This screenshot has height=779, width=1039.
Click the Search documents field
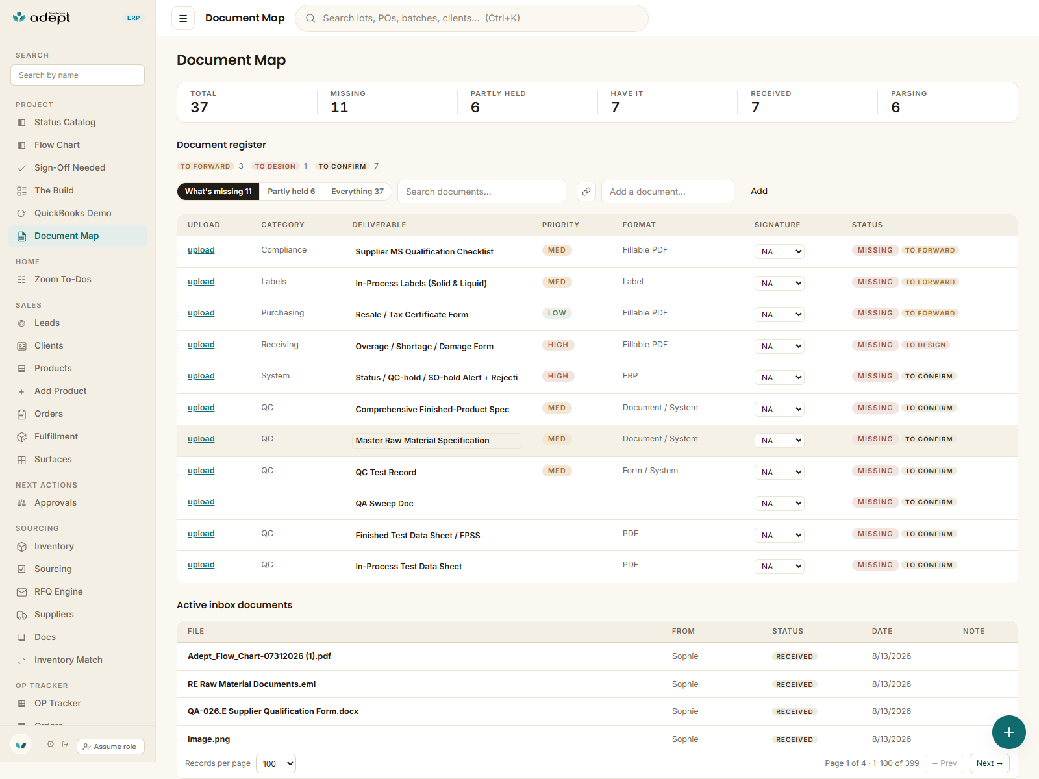(x=482, y=192)
